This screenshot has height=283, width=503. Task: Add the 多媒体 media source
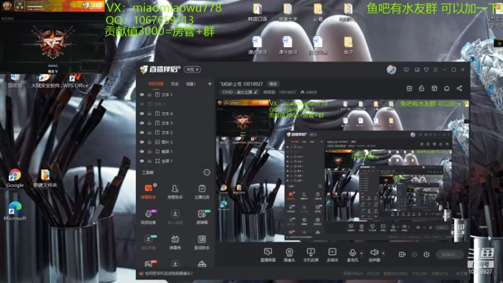[x=333, y=255]
